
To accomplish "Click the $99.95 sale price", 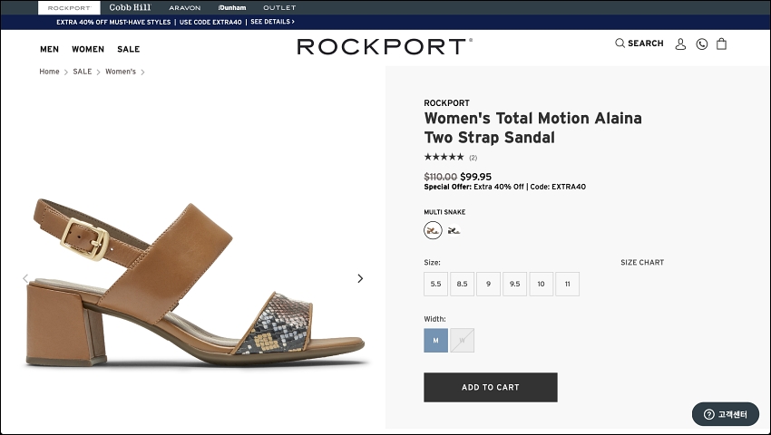I will click(x=475, y=177).
